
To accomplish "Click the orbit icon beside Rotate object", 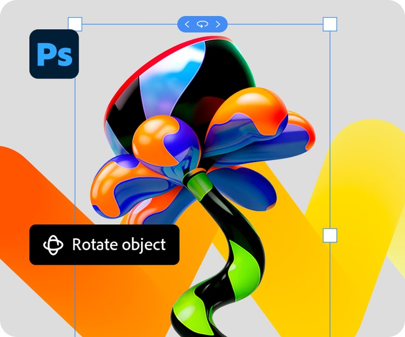I will pos(53,245).
